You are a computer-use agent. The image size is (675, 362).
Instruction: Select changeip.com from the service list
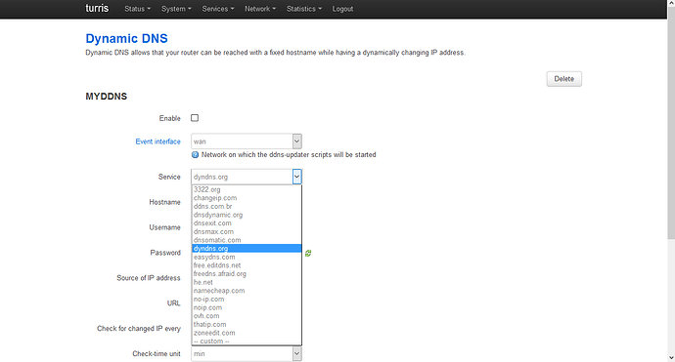pos(247,198)
